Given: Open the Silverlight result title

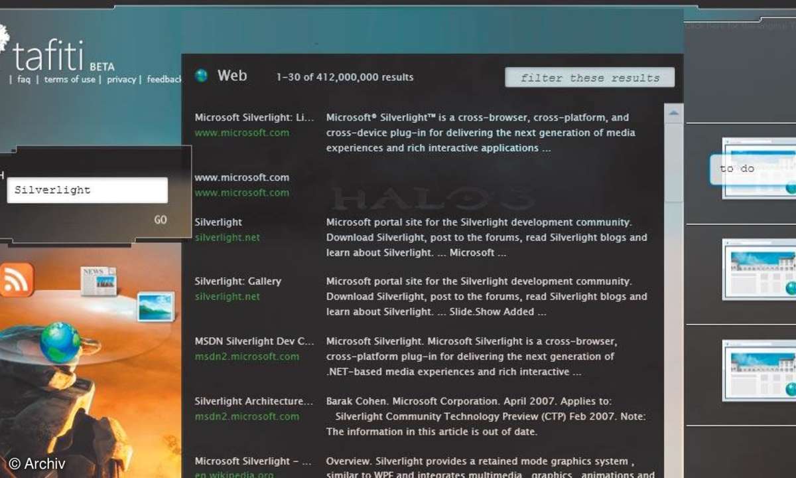Looking at the screenshot, I should [x=218, y=222].
